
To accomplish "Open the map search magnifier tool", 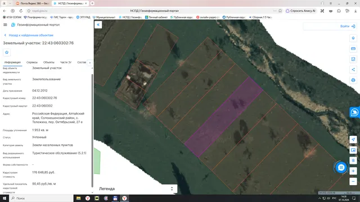I will click(353, 160).
